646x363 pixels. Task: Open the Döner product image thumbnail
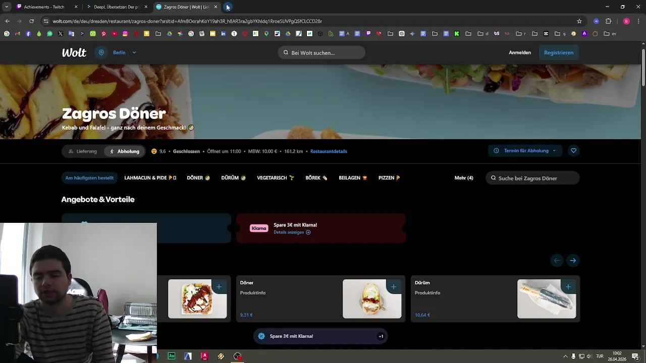[x=372, y=299]
